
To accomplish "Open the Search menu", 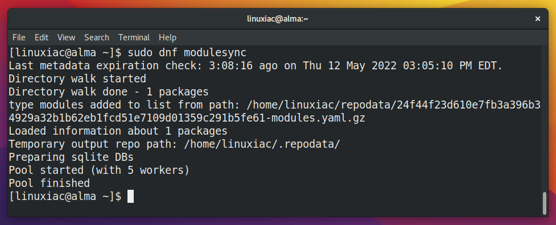I will (96, 37).
